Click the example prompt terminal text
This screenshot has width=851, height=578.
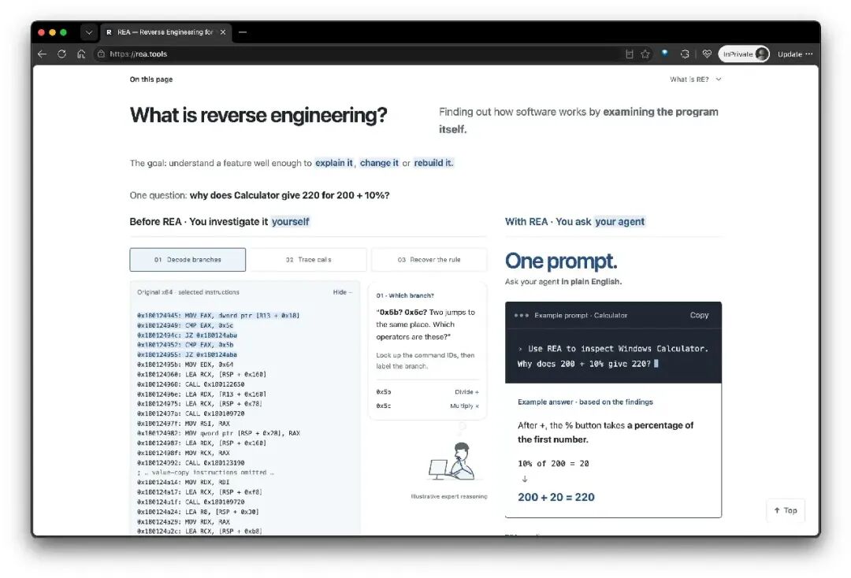point(613,356)
